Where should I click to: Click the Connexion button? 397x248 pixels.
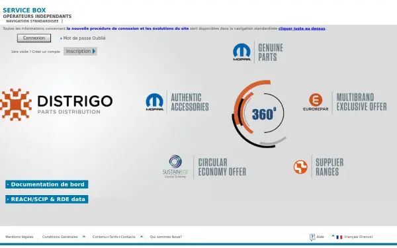[x=34, y=38]
